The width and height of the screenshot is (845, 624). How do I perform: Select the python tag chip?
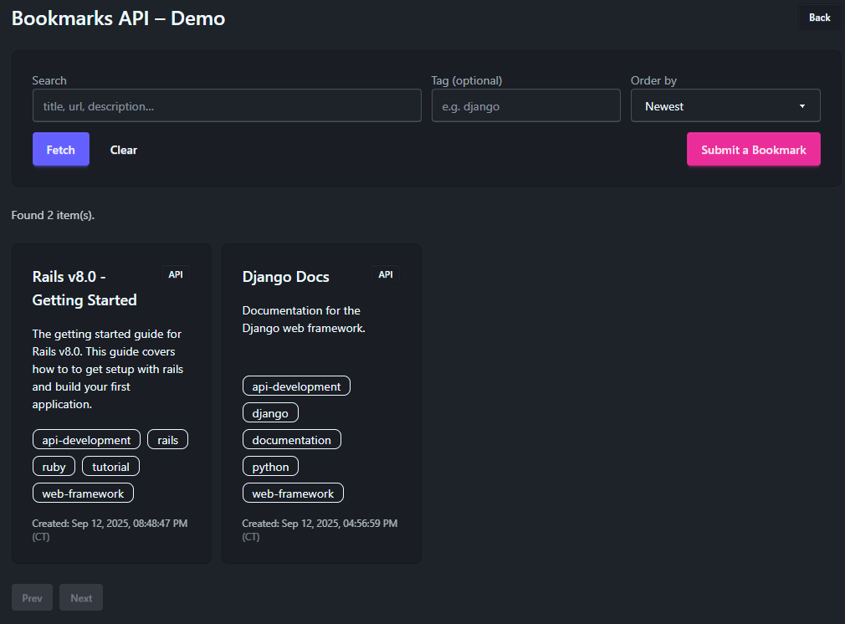(270, 467)
